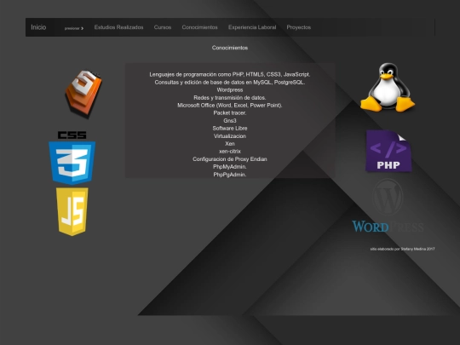Click the small 'presionar' arrow link
The height and width of the screenshot is (345, 460).
tap(74, 28)
